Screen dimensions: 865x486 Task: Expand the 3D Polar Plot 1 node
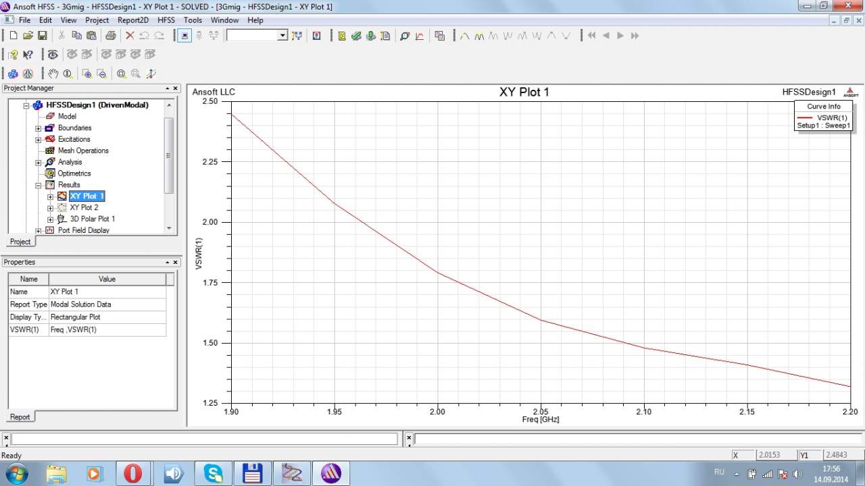pos(50,219)
